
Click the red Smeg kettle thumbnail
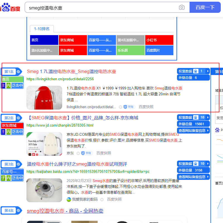coord(44,98)
